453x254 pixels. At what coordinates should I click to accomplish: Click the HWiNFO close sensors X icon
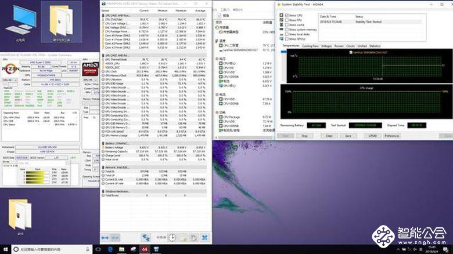[204, 238]
